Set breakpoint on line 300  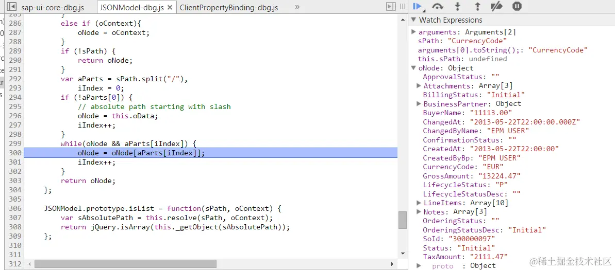(x=15, y=153)
